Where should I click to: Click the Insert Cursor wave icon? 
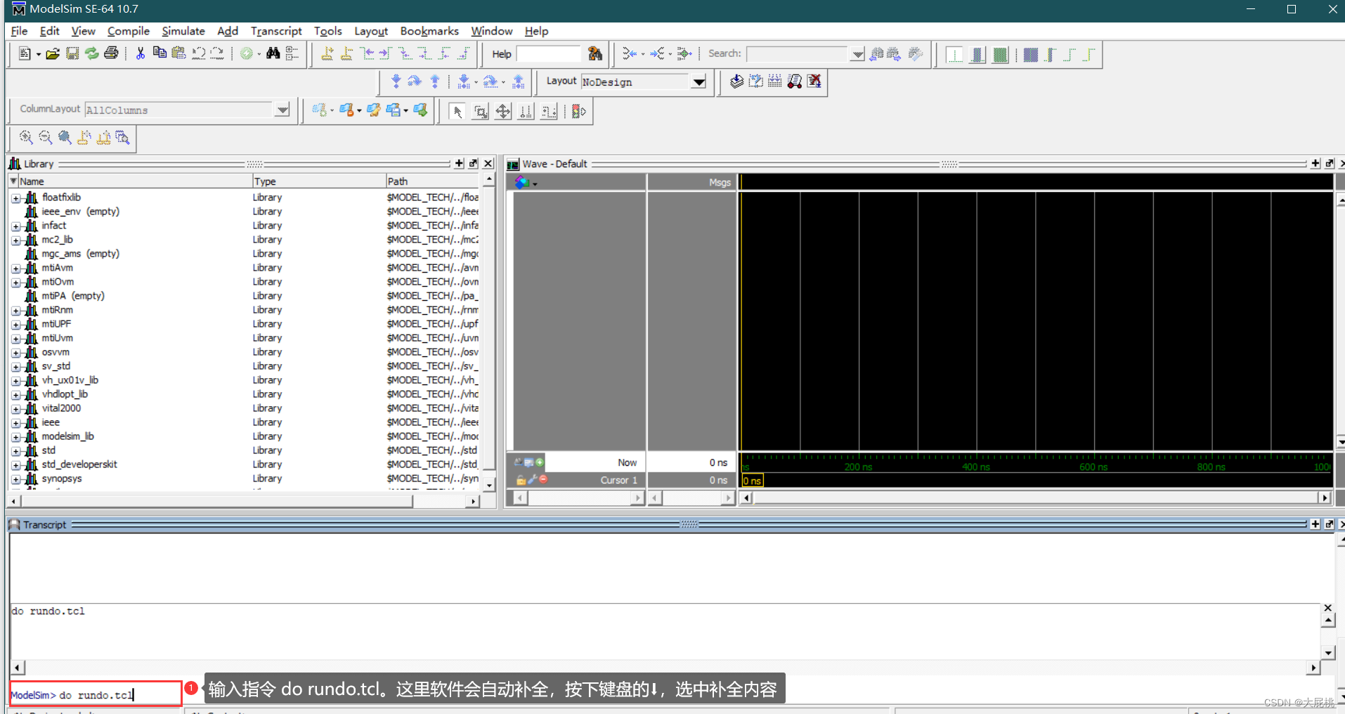point(327,53)
